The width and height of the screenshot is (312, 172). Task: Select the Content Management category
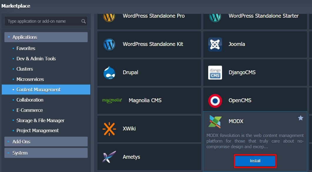pyautogui.click(x=46, y=90)
